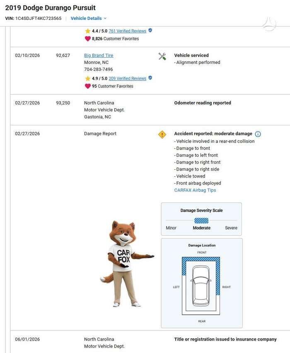Open the Big Brand Tire link

99,56
